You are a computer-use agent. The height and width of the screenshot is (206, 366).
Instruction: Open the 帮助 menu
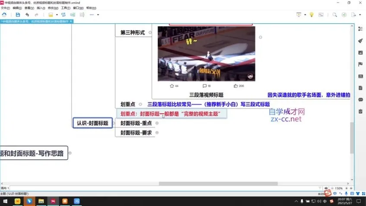[91, 8]
